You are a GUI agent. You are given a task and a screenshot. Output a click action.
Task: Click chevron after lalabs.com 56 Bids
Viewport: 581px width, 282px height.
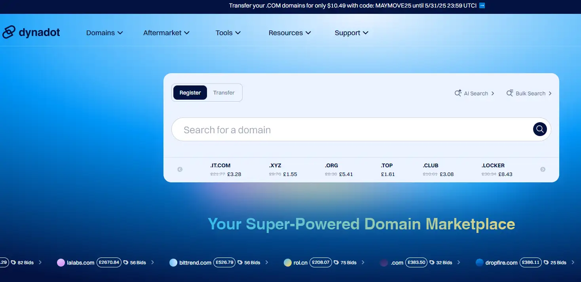coord(153,262)
